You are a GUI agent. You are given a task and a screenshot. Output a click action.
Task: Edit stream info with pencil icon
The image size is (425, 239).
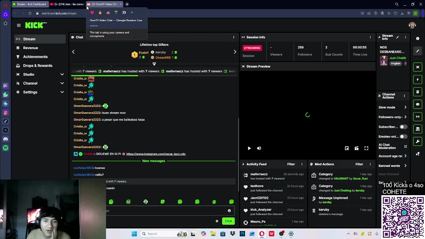tap(397, 37)
